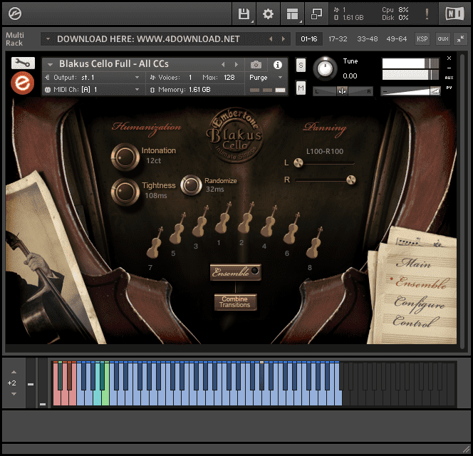
Task: Toggle Mute button M
Action: [x=301, y=88]
